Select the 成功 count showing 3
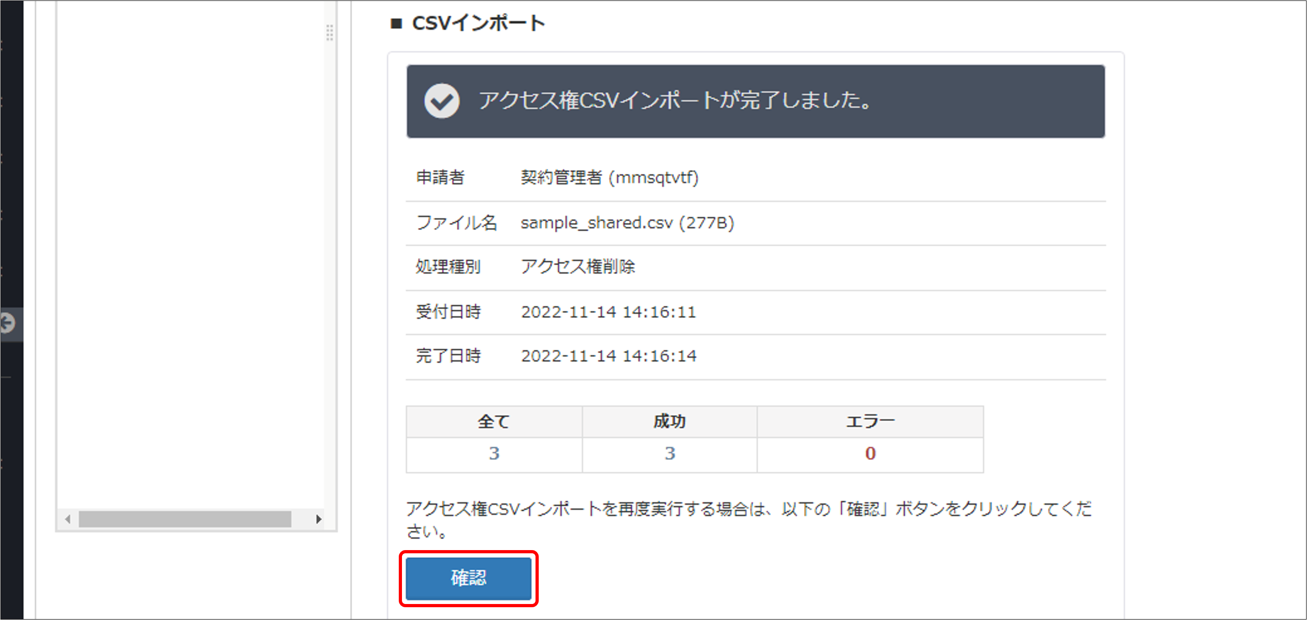This screenshot has width=1307, height=620. click(669, 454)
